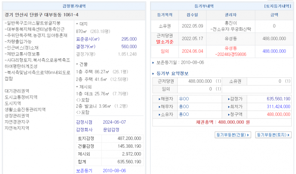Open the 등기부등본(토지) document button
This screenshot has width=296, height=174.
(x=273, y=135)
